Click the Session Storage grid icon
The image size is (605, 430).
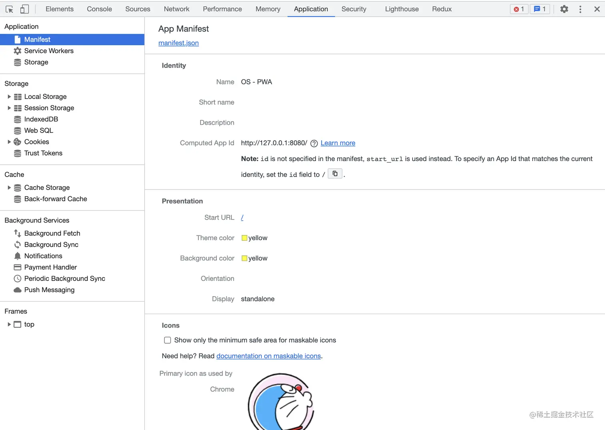[18, 108]
